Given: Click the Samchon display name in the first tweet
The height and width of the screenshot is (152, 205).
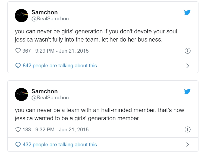Looking at the screenshot, I should coord(45,12).
